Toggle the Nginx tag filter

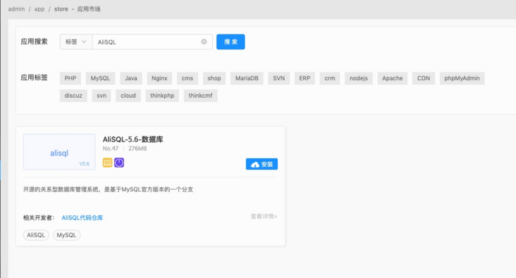(159, 78)
